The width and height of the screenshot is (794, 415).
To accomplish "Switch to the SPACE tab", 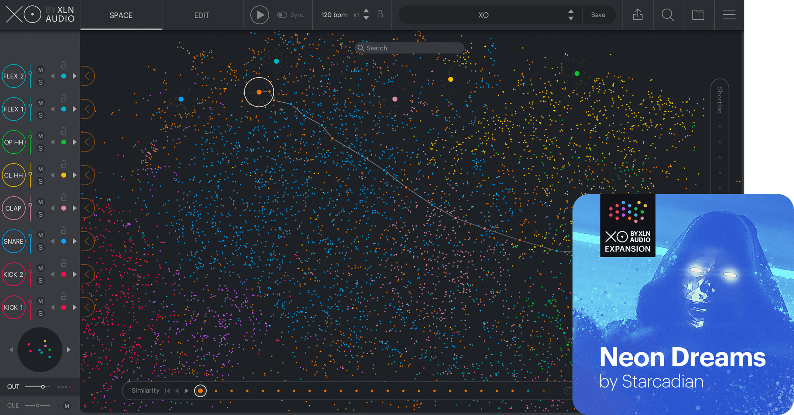I will 121,15.
